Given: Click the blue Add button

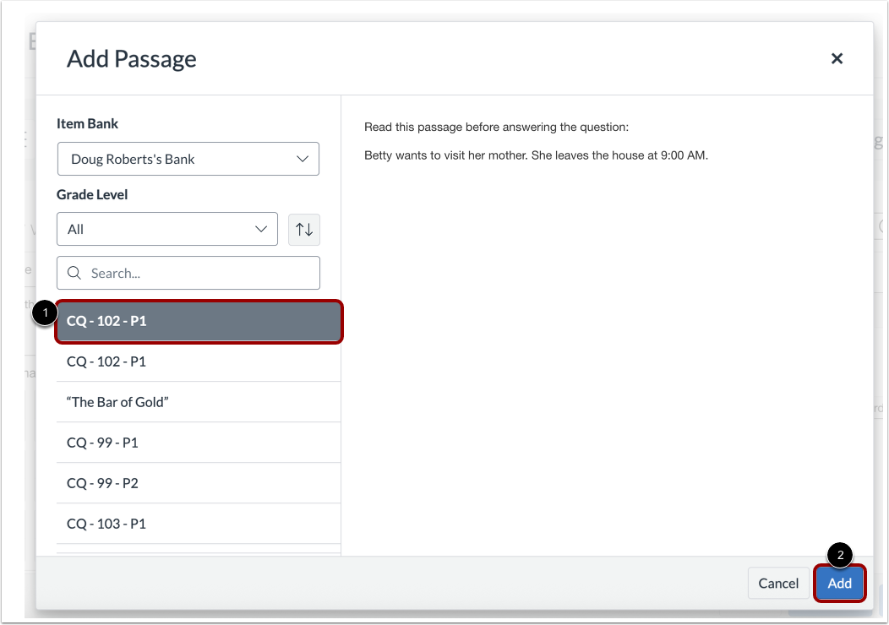Looking at the screenshot, I should (x=839, y=583).
